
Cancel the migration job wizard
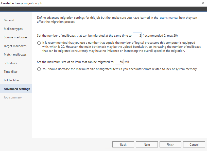194,144
